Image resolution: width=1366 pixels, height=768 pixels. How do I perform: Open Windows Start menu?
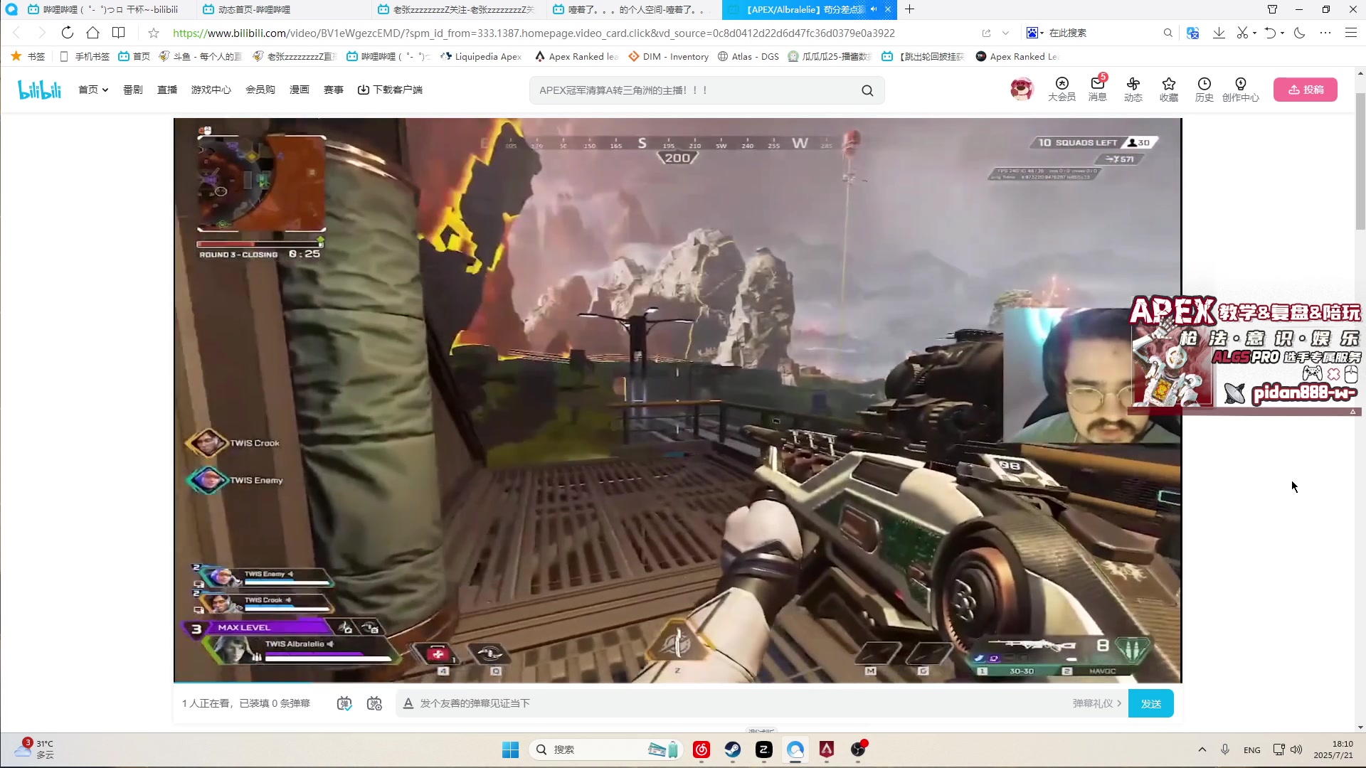(510, 750)
